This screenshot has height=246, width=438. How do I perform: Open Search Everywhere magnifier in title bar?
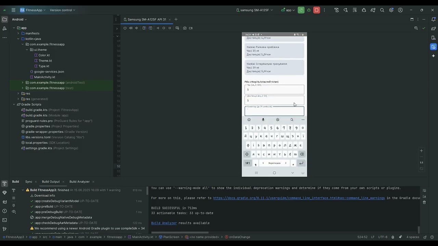tap(382, 10)
